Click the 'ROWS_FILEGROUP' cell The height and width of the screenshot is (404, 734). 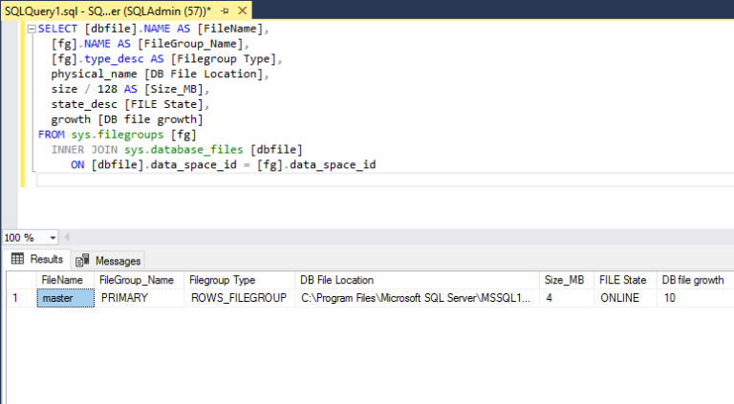tap(239, 298)
